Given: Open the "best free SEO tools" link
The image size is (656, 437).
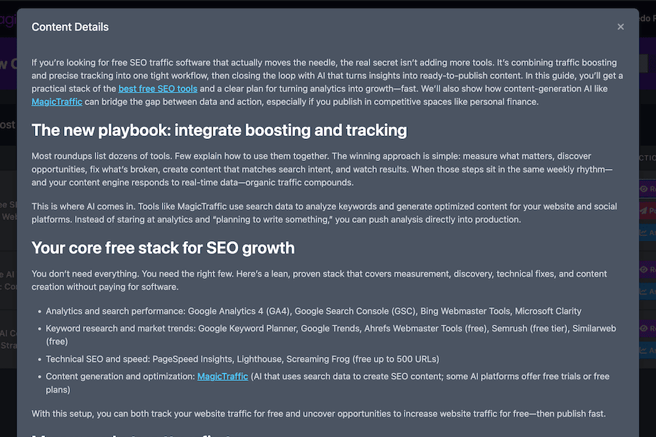Looking at the screenshot, I should point(157,88).
